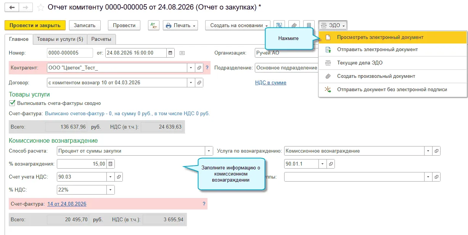Open the invoice link 14 от 24.08.2026
Viewport: 468px width, 235px height.
[67, 204]
